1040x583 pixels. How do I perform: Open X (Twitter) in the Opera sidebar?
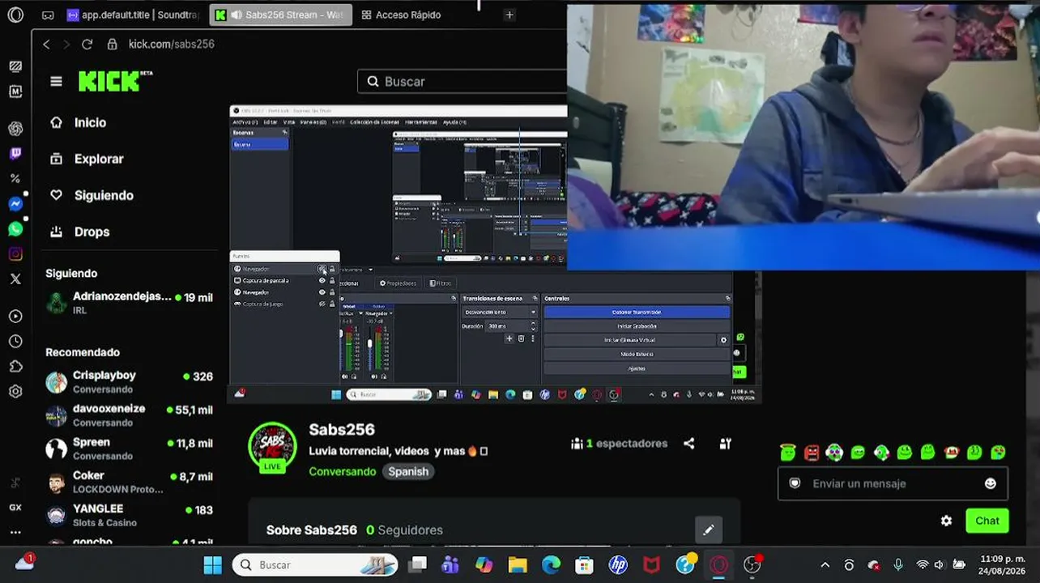click(15, 279)
